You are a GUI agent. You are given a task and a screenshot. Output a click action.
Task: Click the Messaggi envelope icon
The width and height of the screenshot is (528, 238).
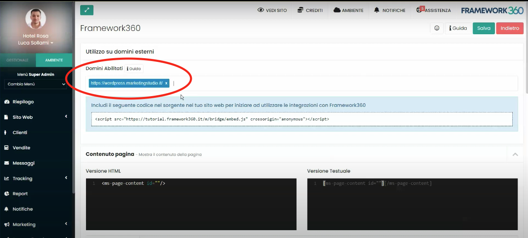[5, 163]
